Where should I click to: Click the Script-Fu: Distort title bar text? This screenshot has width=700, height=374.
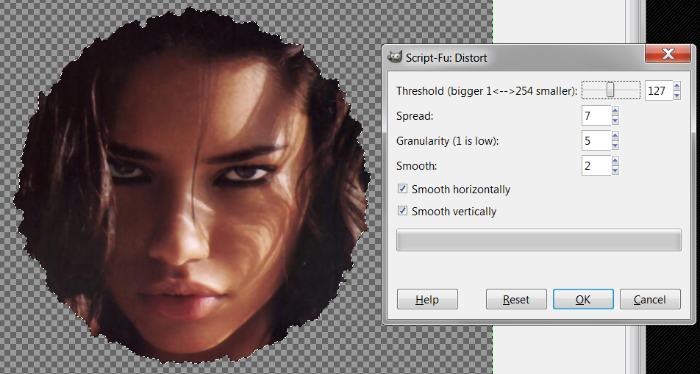446,57
